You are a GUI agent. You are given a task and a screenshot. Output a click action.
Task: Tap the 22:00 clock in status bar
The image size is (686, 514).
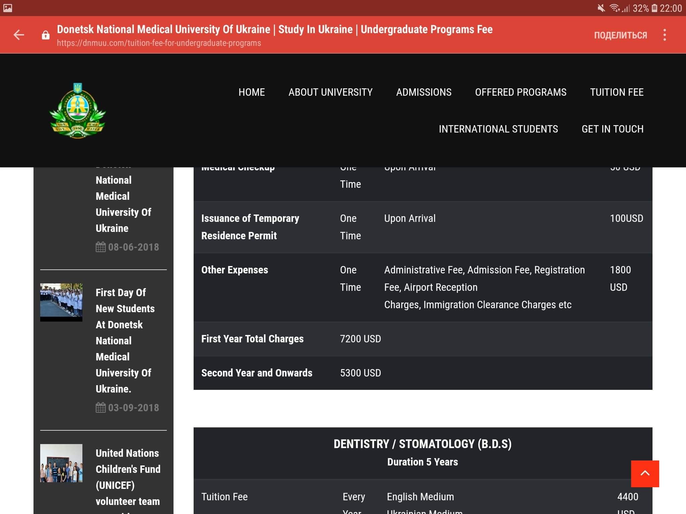(x=671, y=8)
